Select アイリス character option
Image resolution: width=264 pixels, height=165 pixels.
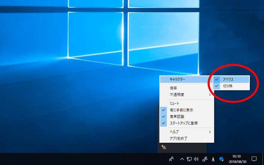(231, 79)
